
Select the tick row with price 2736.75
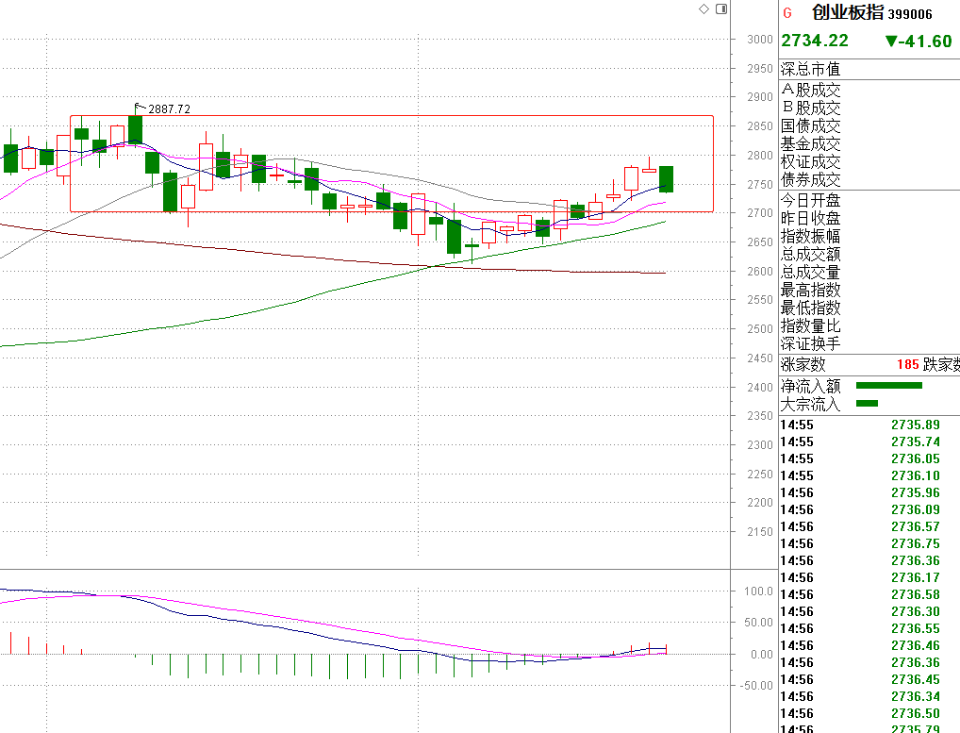coord(869,543)
